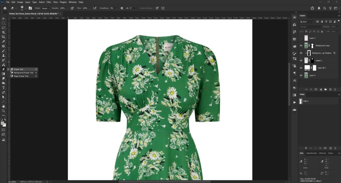Click the foreground color swatch

pyautogui.click(x=2, y=123)
